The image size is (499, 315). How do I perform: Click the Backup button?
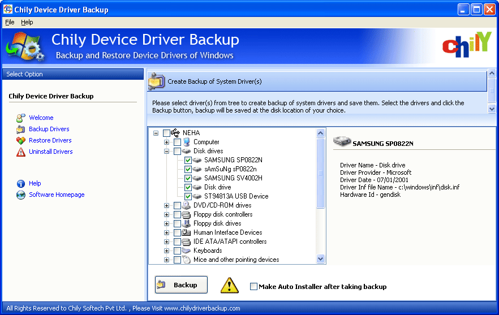click(181, 285)
